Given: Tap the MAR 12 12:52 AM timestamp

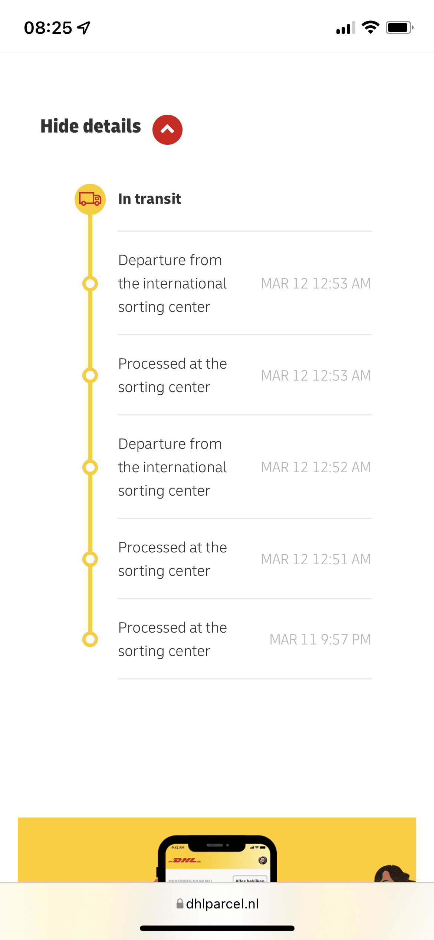Looking at the screenshot, I should [316, 467].
